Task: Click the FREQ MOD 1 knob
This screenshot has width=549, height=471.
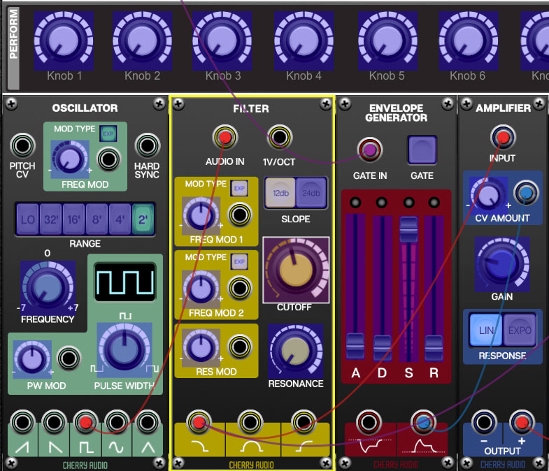Action: 201,215
